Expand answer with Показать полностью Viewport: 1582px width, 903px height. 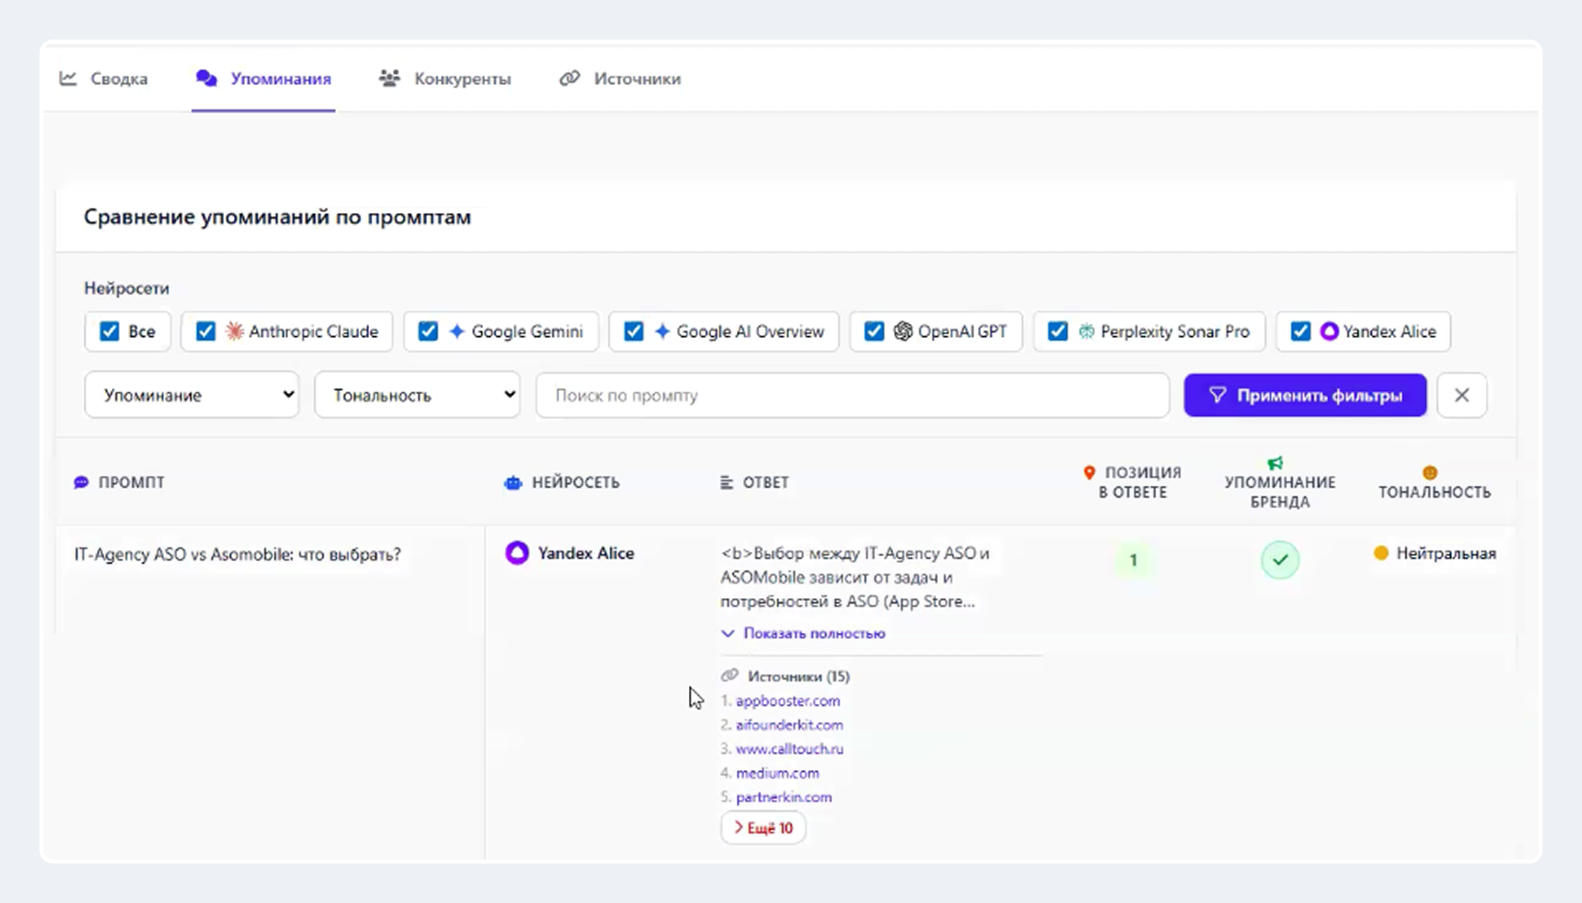coord(813,633)
